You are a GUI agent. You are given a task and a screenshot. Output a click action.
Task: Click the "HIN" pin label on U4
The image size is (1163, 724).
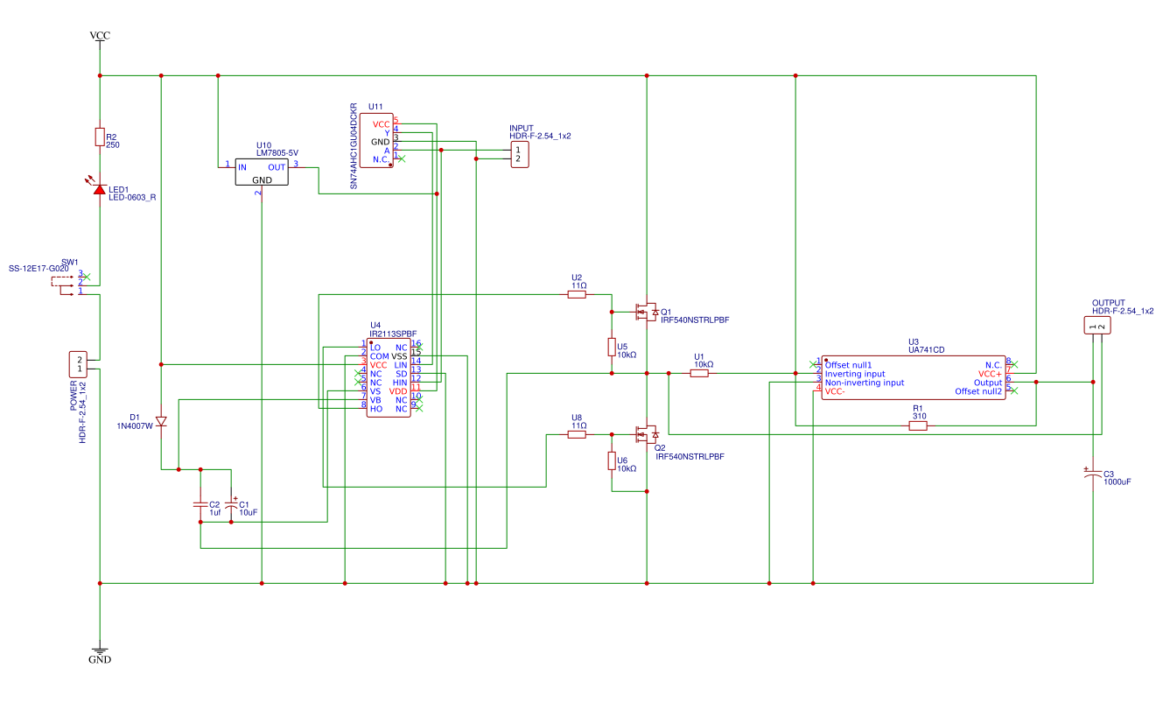400,383
